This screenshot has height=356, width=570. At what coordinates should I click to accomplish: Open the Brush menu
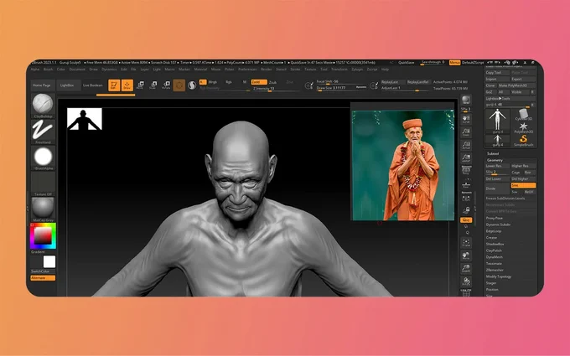pyautogui.click(x=49, y=70)
